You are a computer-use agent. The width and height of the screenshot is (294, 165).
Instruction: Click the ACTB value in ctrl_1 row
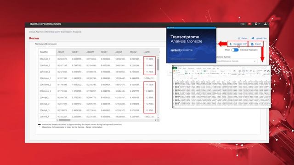point(149,59)
